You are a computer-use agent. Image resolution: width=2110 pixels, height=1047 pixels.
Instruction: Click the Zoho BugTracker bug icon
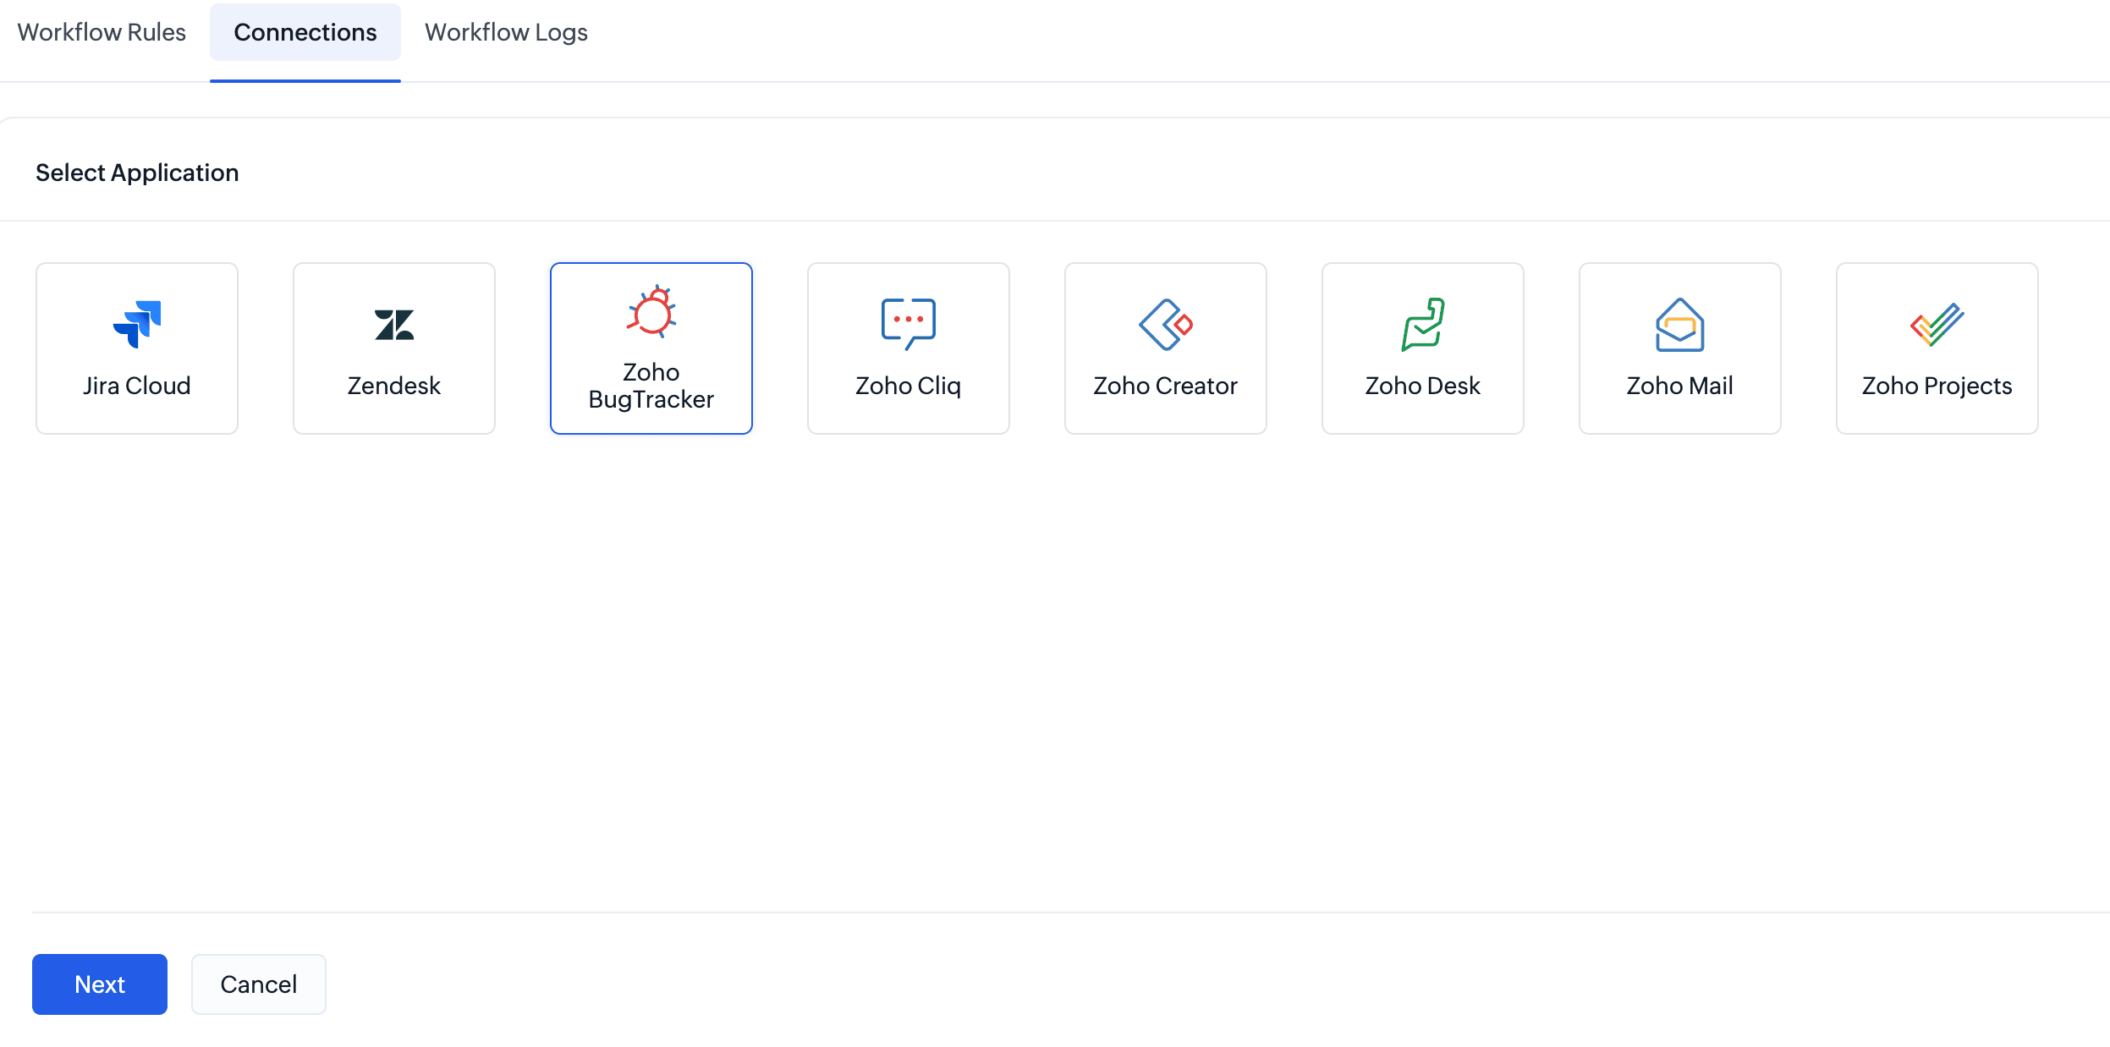pyautogui.click(x=651, y=312)
